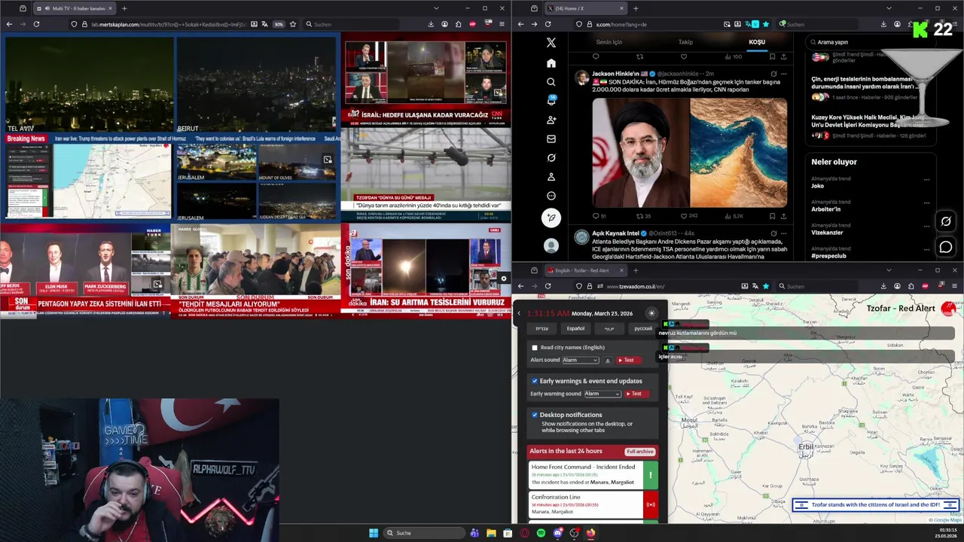Bookmark the Jackson Hinkle post

coord(772,216)
